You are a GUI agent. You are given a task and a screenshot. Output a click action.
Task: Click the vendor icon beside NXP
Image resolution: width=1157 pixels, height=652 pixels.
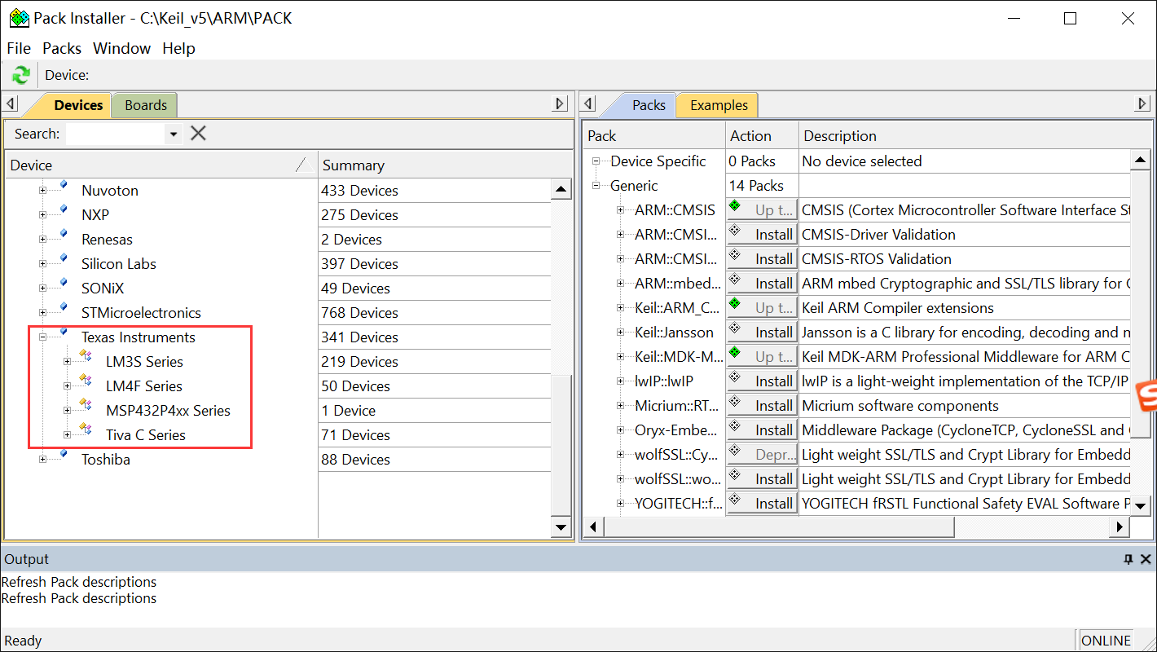[x=64, y=211]
